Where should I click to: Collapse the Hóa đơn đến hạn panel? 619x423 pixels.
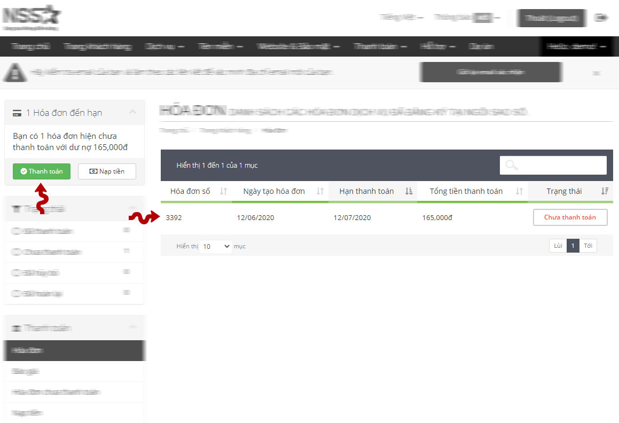(x=133, y=112)
